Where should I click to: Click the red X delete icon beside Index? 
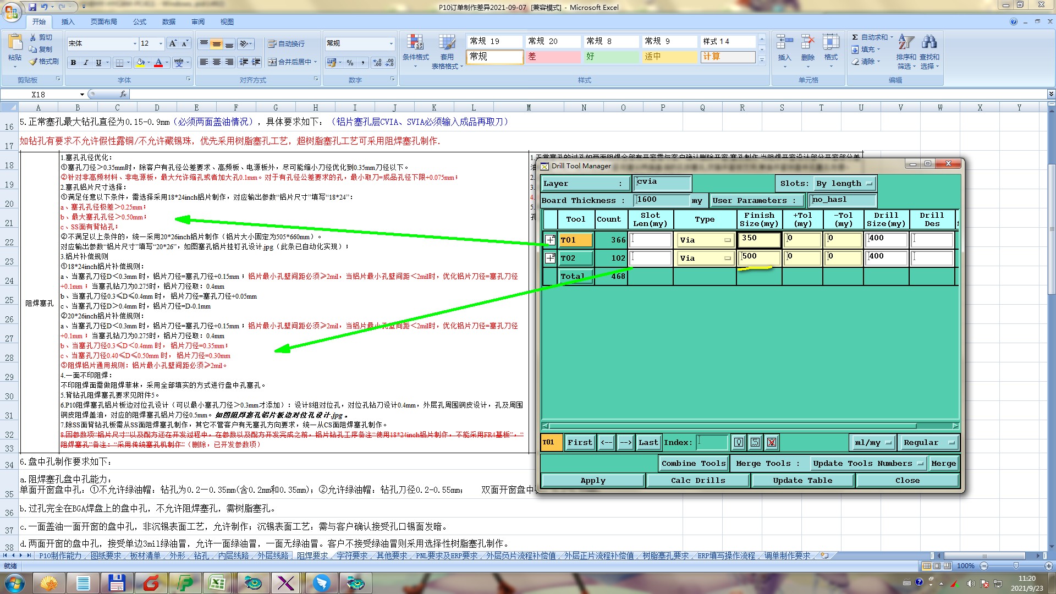[772, 442]
